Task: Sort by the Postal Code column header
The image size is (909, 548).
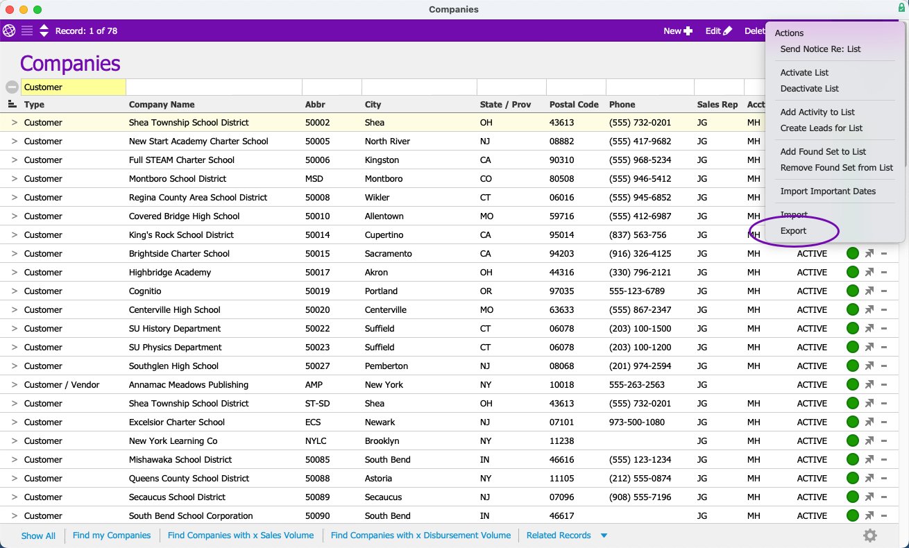Action: pyautogui.click(x=574, y=105)
